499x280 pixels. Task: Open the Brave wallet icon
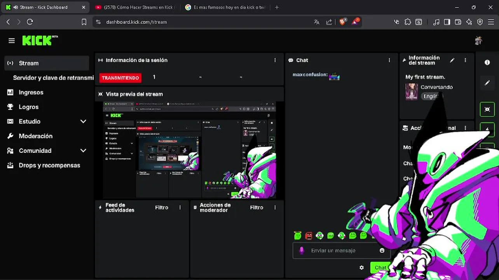(458, 22)
